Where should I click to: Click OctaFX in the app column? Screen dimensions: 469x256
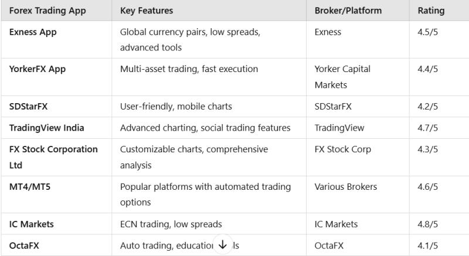(x=24, y=245)
